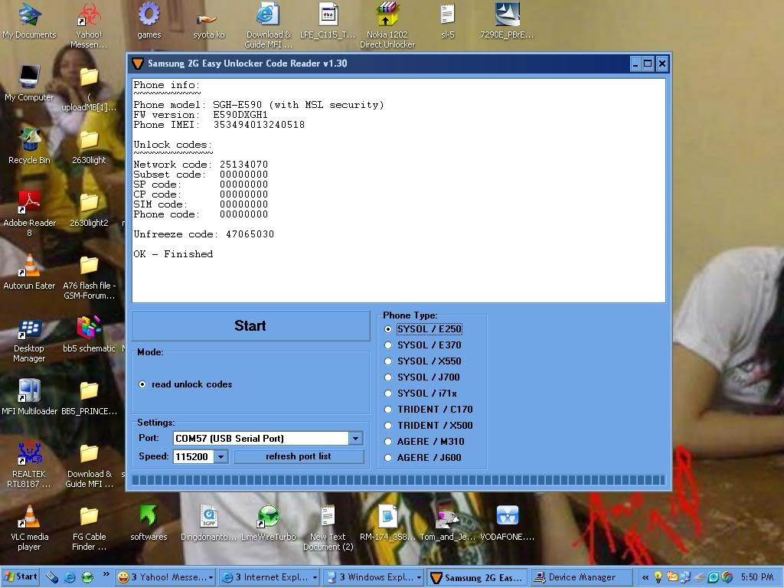
Task: Expand the COM port dropdown arrow
Action: tap(355, 439)
